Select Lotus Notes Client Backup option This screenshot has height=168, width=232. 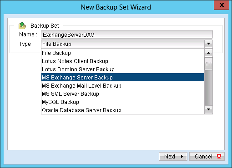(123, 61)
